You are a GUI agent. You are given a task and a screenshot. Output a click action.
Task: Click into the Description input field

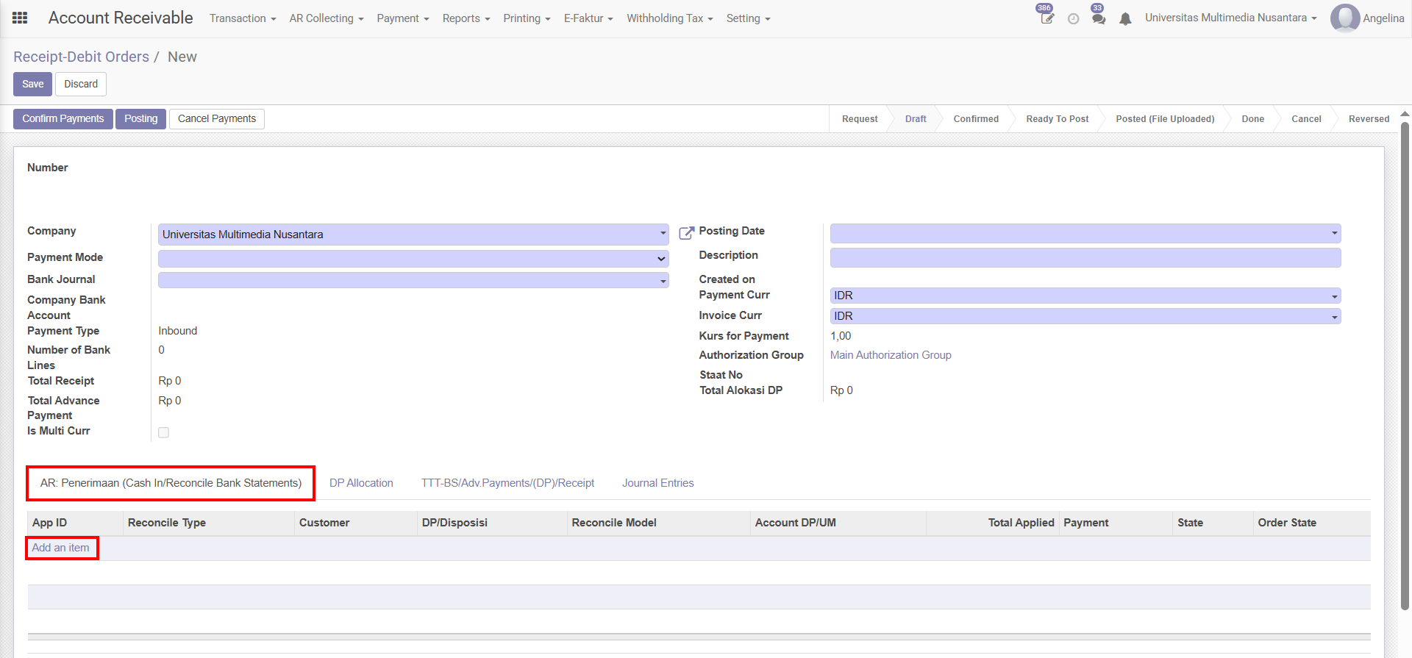click(x=1085, y=257)
